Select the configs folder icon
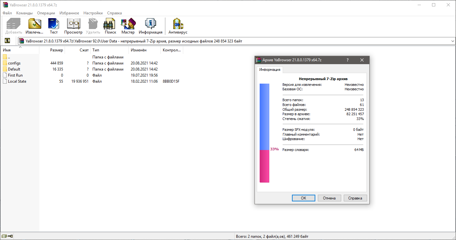The image size is (456, 240). pyautogui.click(x=5, y=63)
